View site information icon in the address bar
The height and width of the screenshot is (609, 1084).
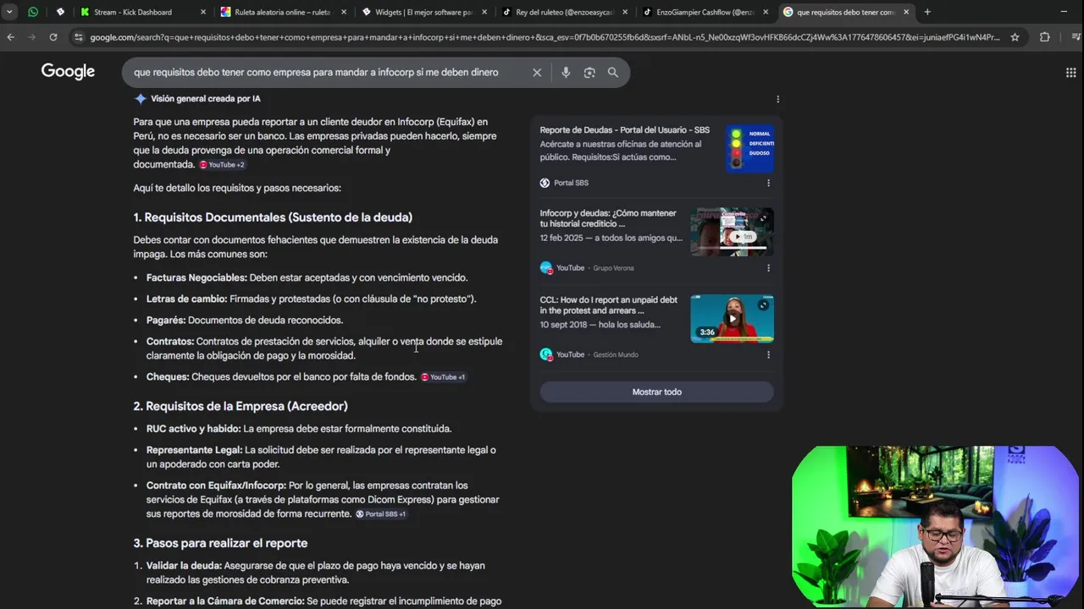(x=79, y=37)
